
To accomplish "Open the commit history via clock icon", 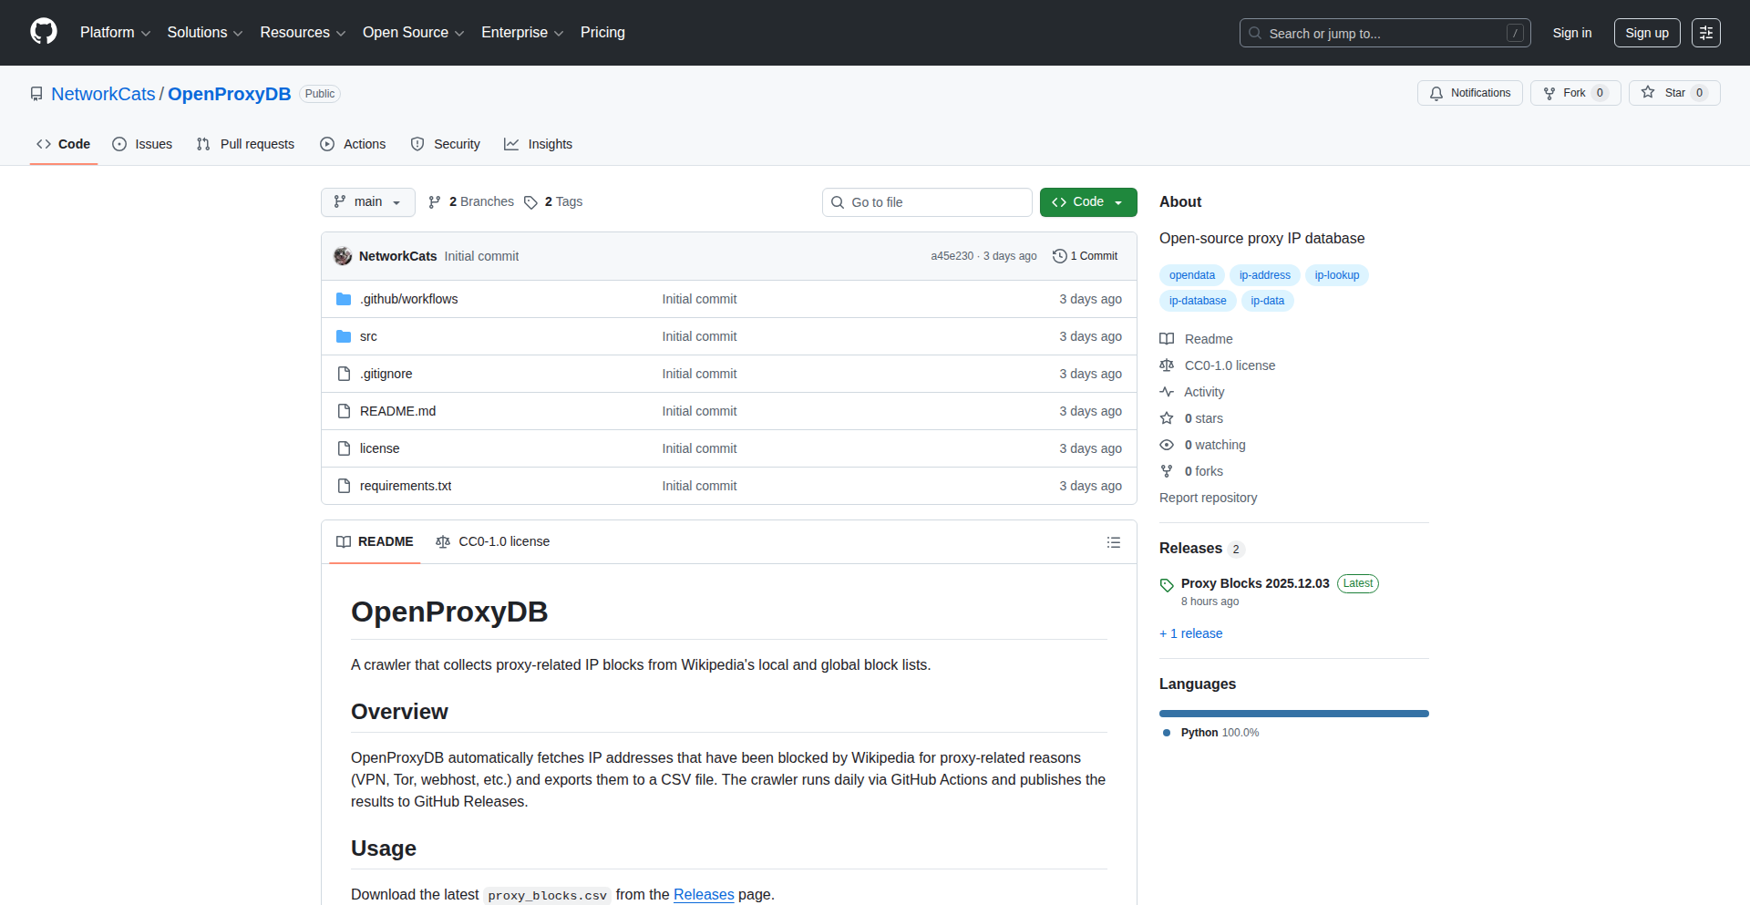I will tap(1058, 256).
